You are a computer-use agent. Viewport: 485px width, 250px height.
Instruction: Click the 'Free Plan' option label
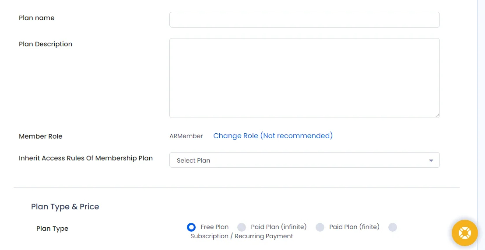[214, 227]
